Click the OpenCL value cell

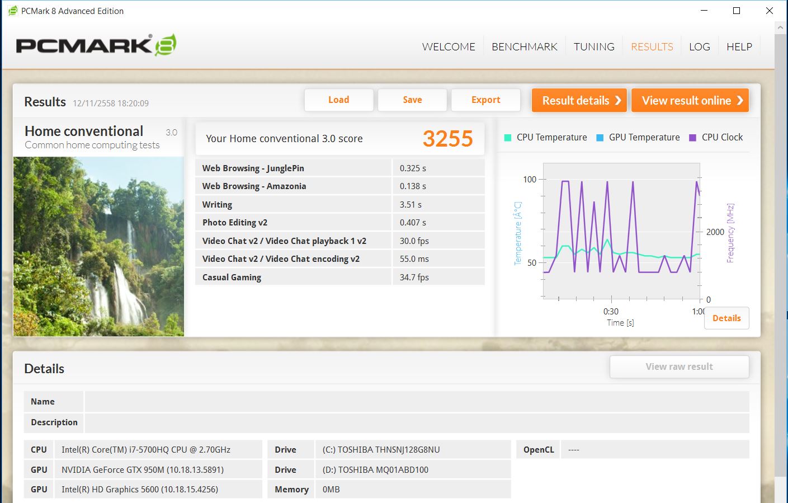[655, 450]
